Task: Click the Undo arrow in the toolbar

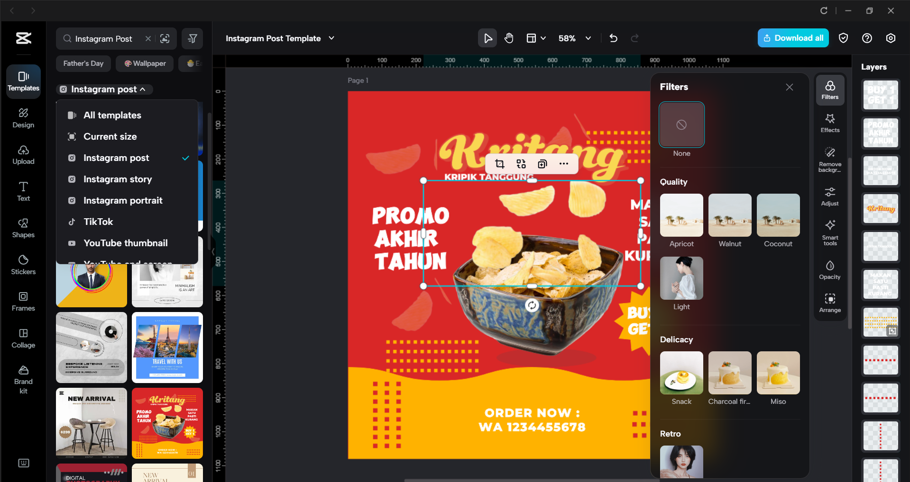Action: 613,38
